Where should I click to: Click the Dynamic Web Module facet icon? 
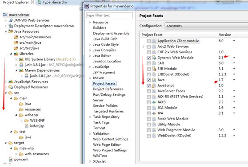(x=154, y=58)
